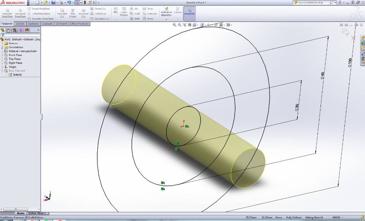Click the Save icon in quick toolbar

tap(53, 2)
